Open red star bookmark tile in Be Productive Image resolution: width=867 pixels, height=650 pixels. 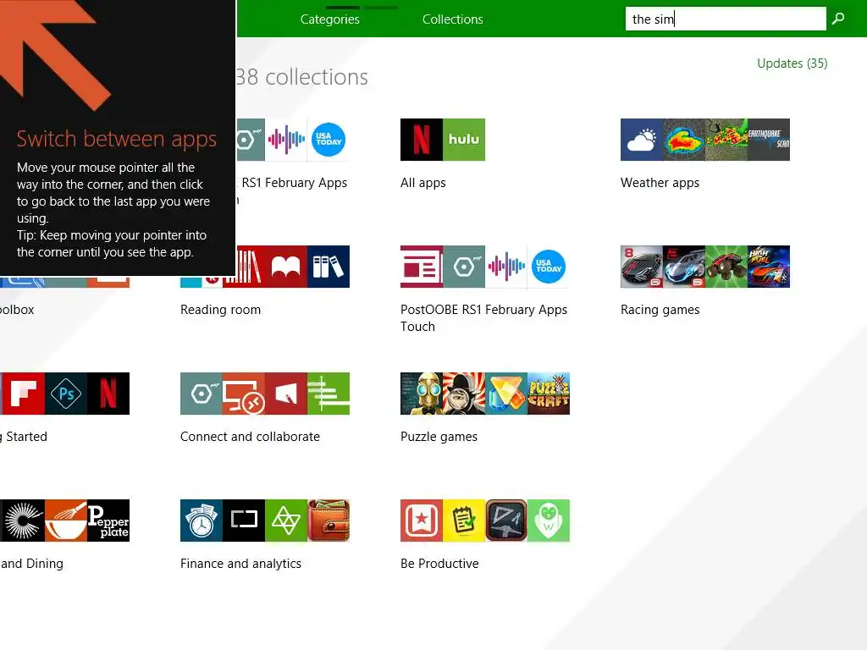pos(422,521)
